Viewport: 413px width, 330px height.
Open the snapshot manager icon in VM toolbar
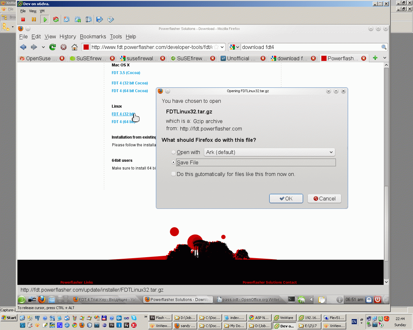[89, 20]
